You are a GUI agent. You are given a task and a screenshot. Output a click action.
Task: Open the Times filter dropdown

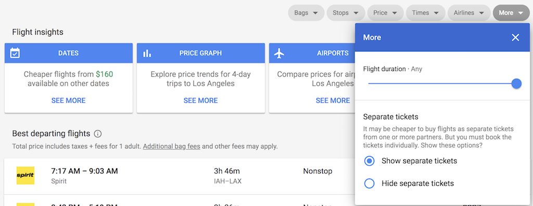[x=425, y=13]
